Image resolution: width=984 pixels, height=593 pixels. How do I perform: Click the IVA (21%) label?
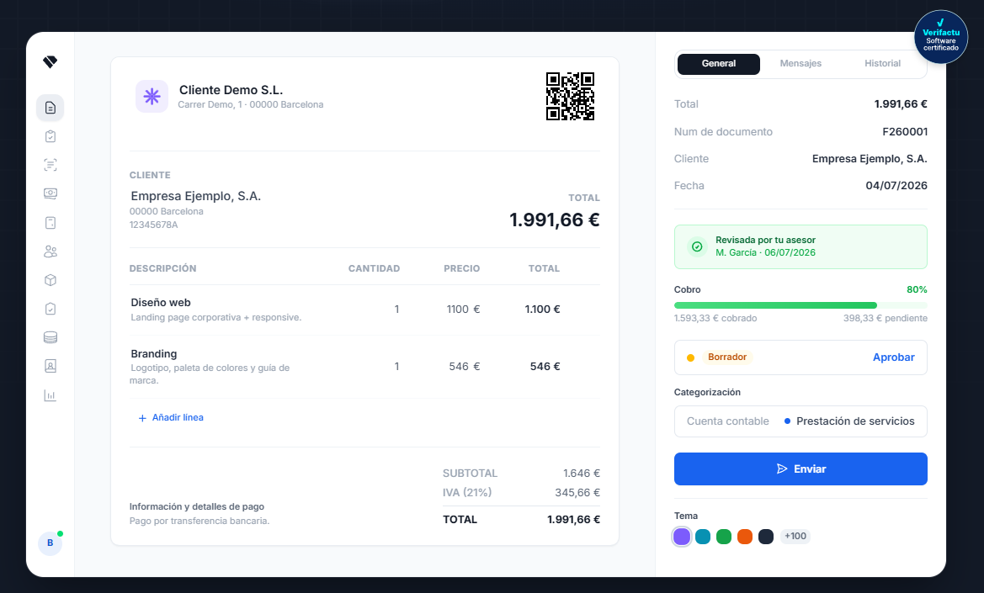[467, 493]
